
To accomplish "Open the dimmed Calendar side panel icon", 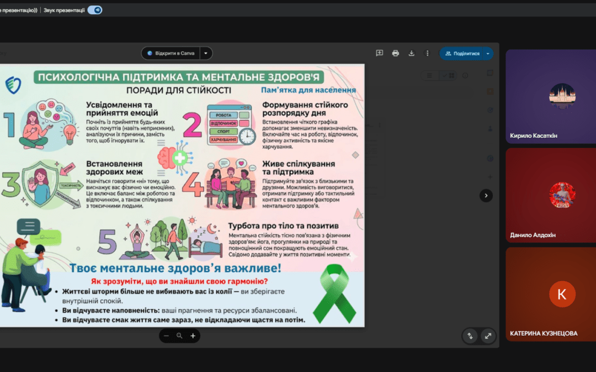I will click(x=490, y=73).
